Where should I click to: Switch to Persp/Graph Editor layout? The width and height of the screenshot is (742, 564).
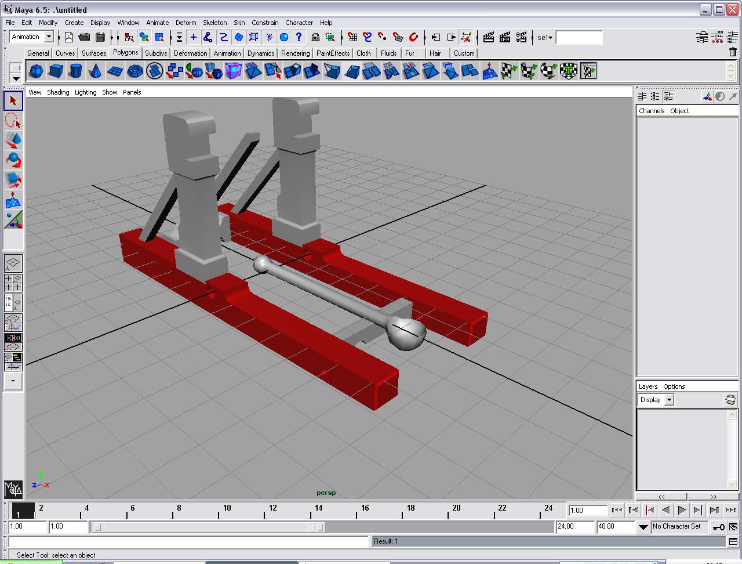(x=13, y=323)
